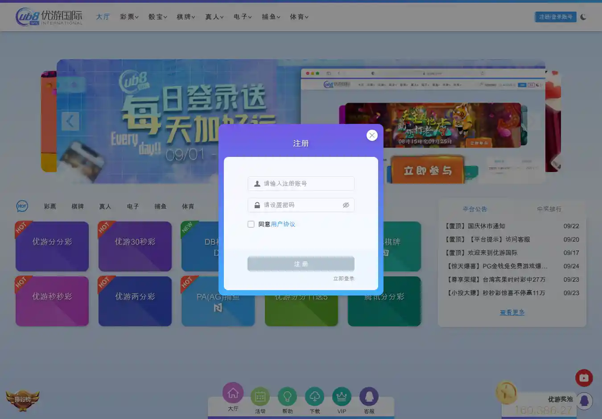Expand the 彩票 dropdown menu
This screenshot has height=419, width=602.
tap(129, 17)
